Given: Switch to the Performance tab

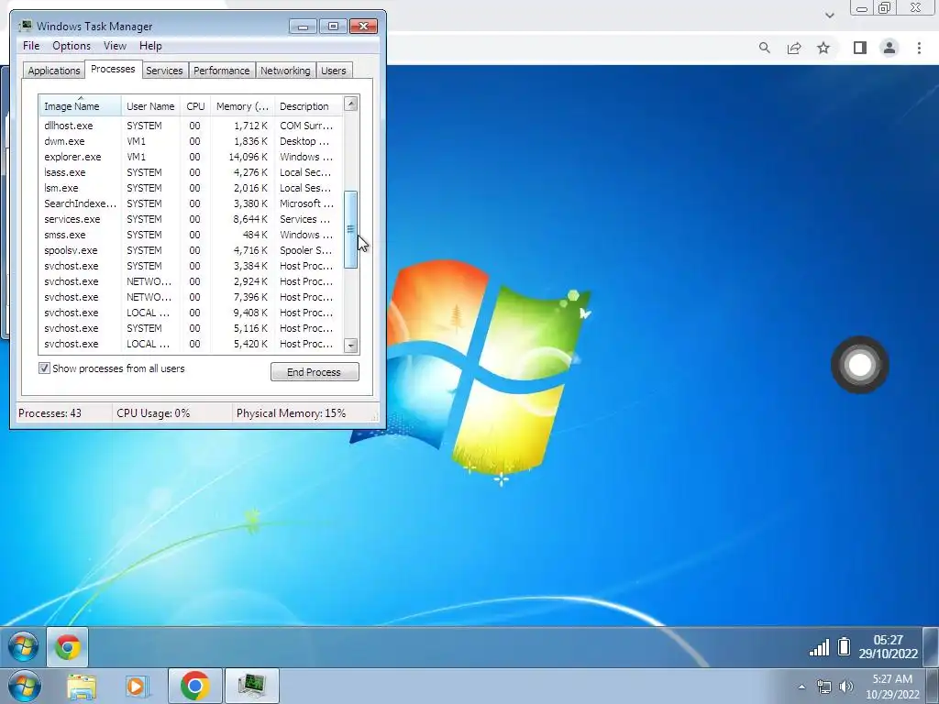Looking at the screenshot, I should tap(222, 71).
